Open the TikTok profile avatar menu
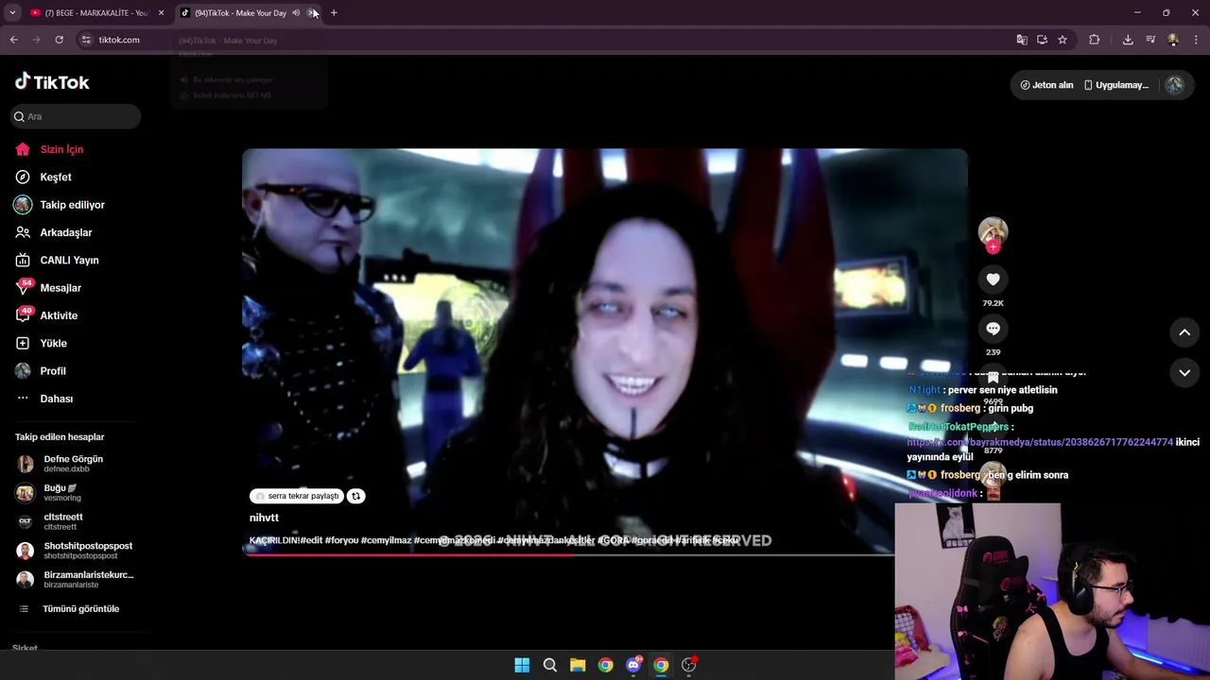 coord(1175,85)
